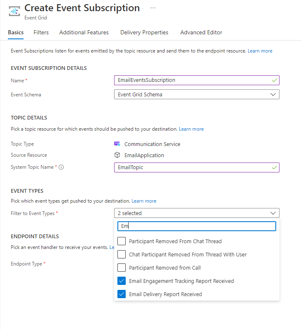The height and width of the screenshot is (330, 301).
Task: Open the Event Schema dropdown
Action: click(196, 95)
